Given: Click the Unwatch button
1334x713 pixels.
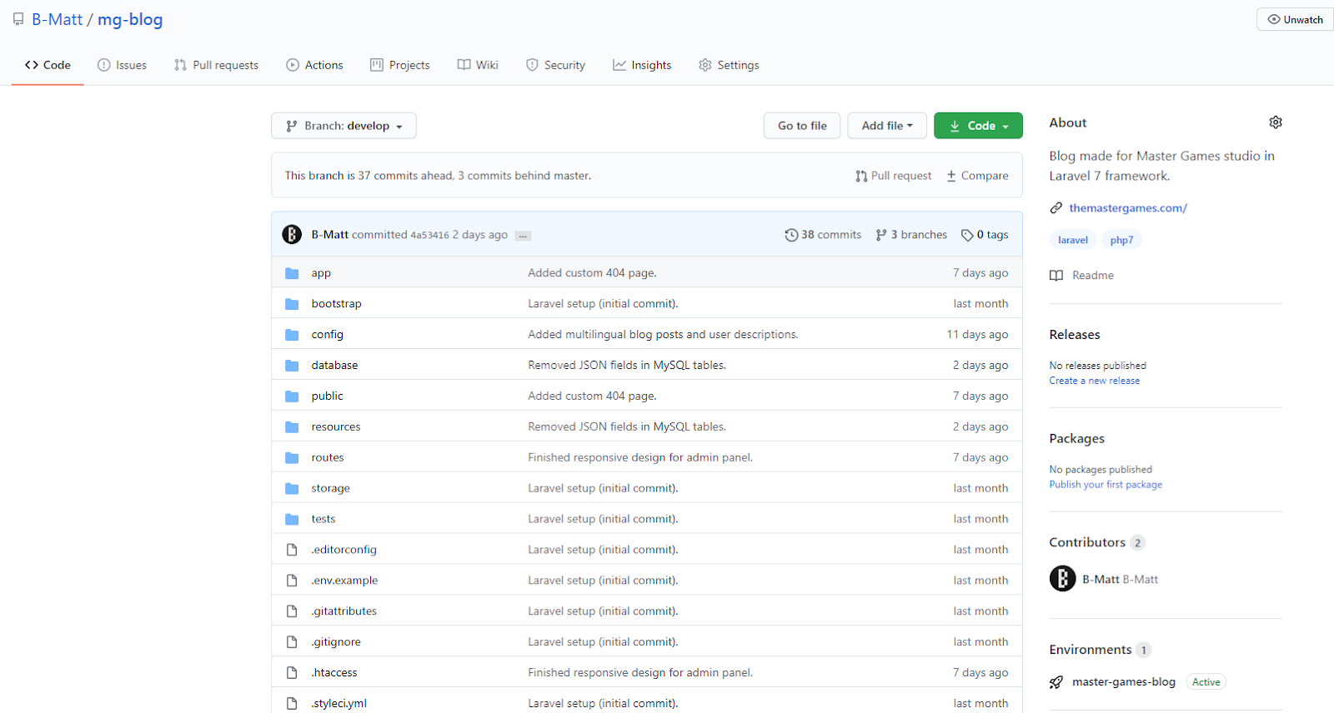Looking at the screenshot, I should pyautogui.click(x=1296, y=19).
